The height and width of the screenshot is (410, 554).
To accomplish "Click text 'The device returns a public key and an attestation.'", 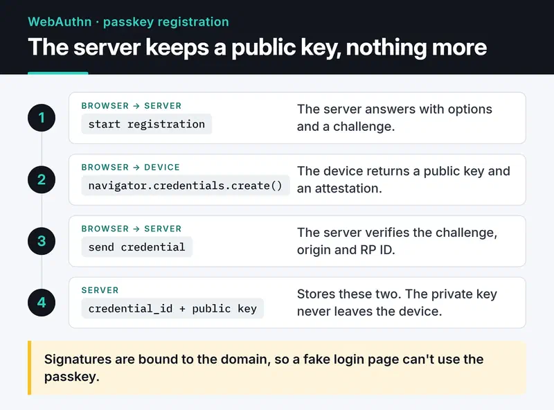I will [404, 179].
